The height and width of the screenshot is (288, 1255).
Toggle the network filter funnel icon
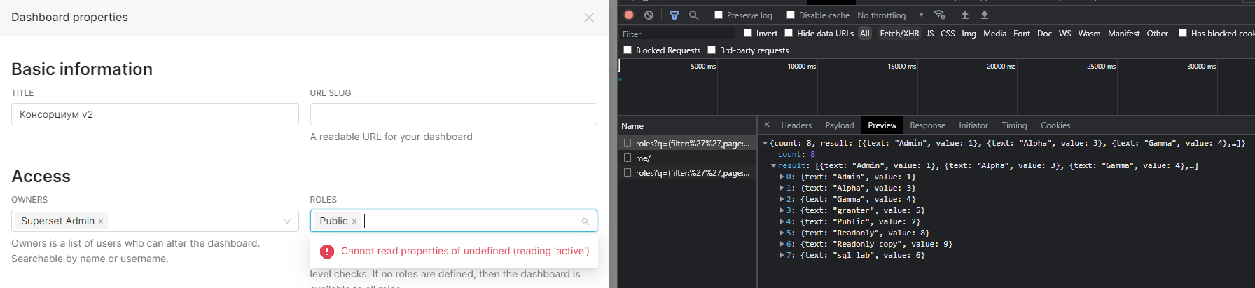tap(674, 15)
